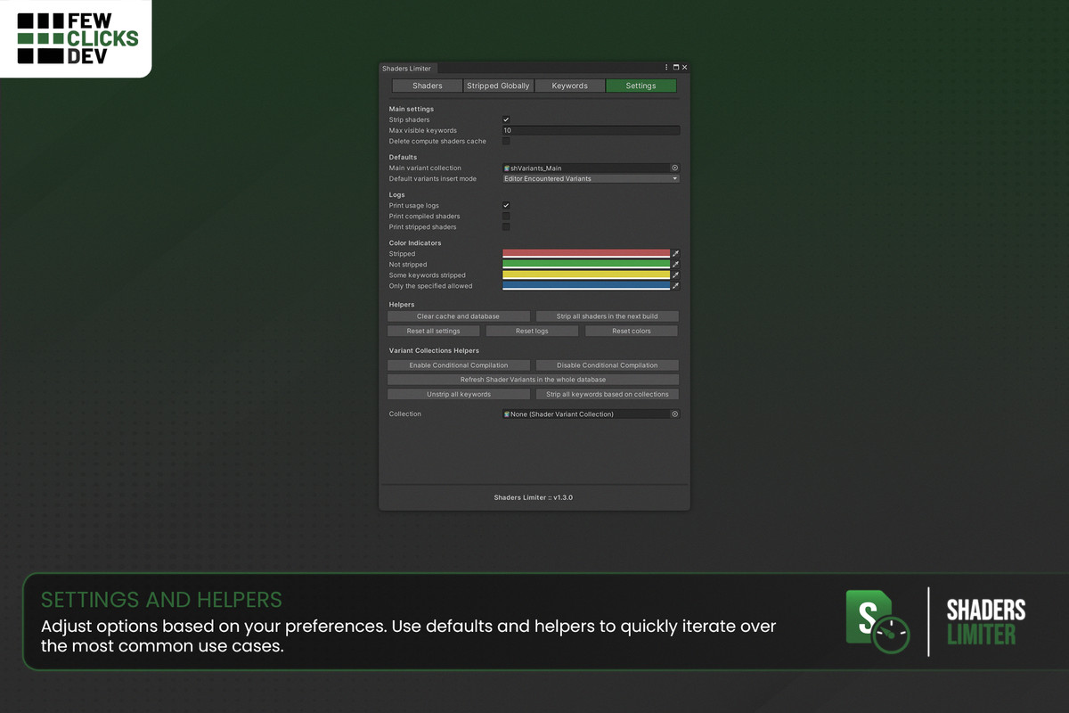Image resolution: width=1069 pixels, height=713 pixels.
Task: Enable Delete compute shaders cache
Action: [506, 141]
